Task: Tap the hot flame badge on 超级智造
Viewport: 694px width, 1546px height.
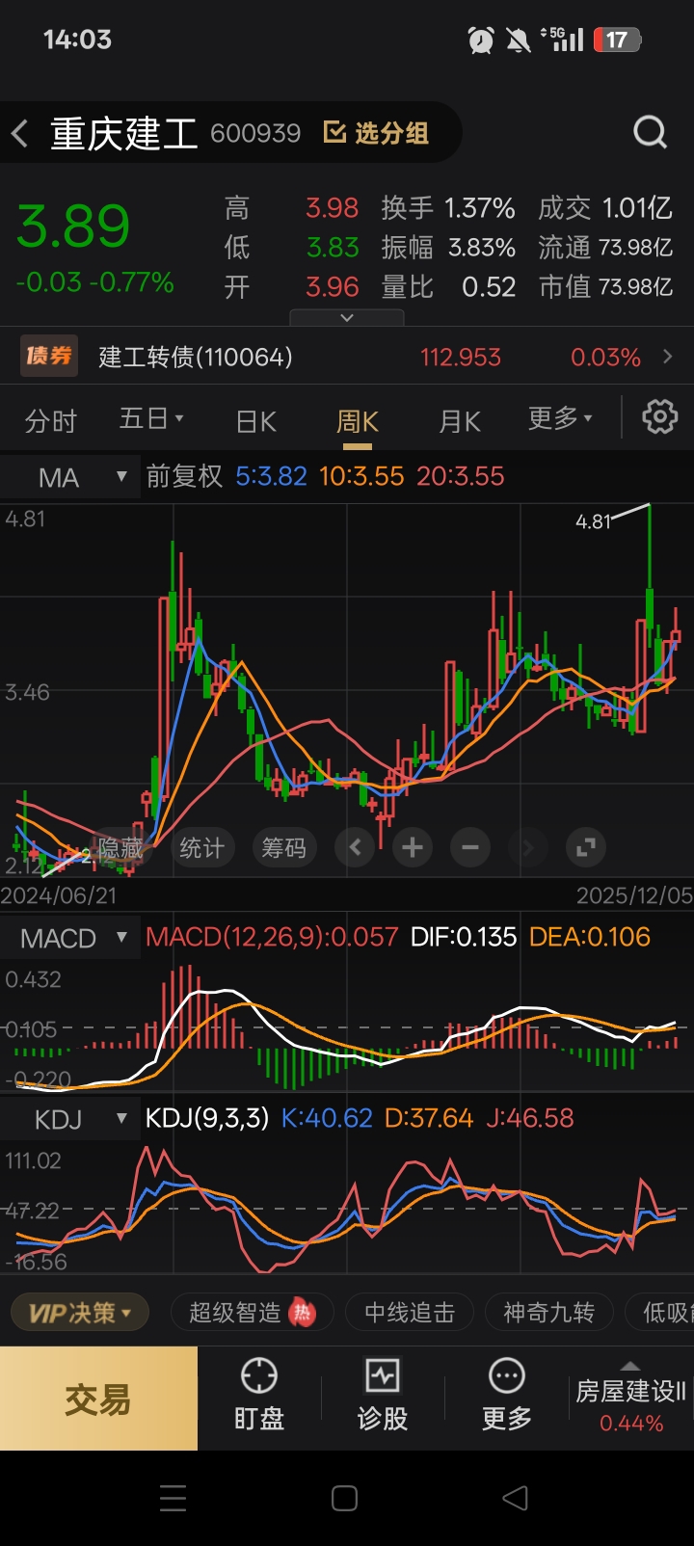Action: (x=303, y=1313)
